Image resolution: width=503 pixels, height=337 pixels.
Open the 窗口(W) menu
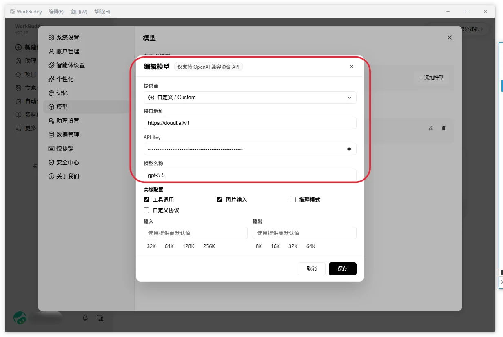79,12
